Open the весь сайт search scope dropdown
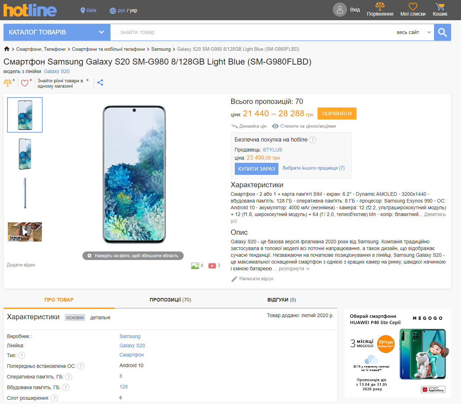 point(413,32)
